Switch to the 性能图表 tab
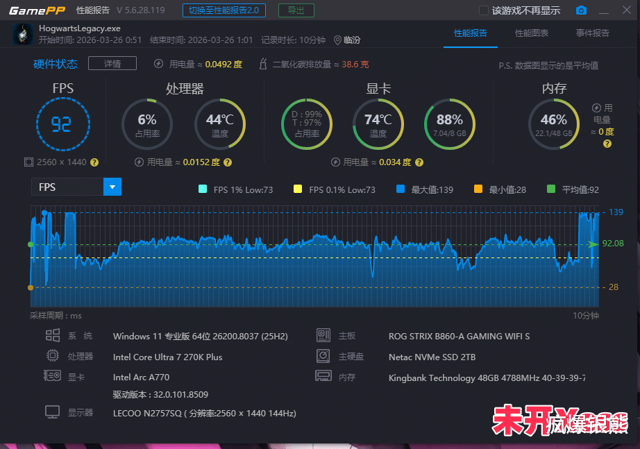Image resolution: width=640 pixels, height=449 pixels. click(x=532, y=33)
